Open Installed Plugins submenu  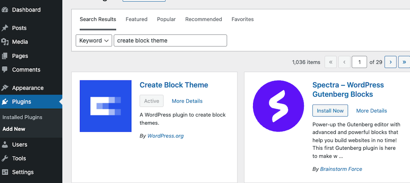pos(22,117)
